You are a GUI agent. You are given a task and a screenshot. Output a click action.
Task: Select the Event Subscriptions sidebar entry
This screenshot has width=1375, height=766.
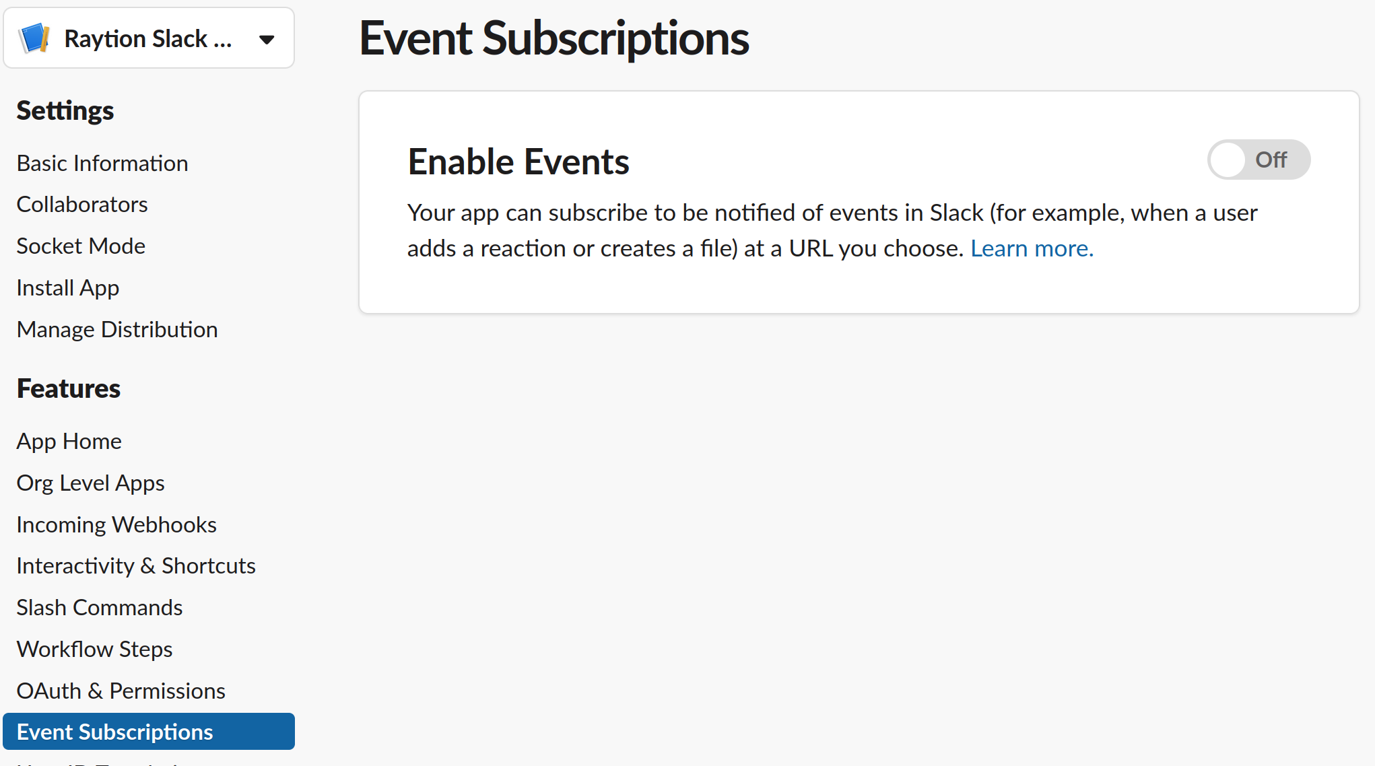(114, 732)
